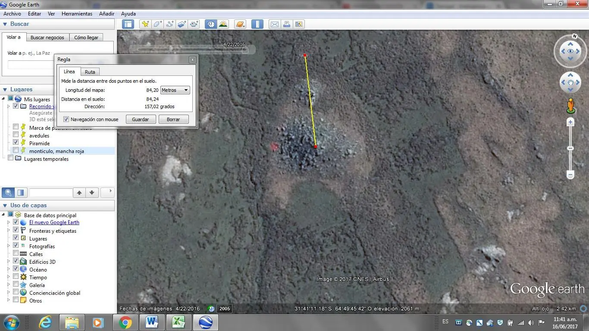Expand the Fronteras y etiquetas layer
Viewport: 589px width, 331px height.
8,231
